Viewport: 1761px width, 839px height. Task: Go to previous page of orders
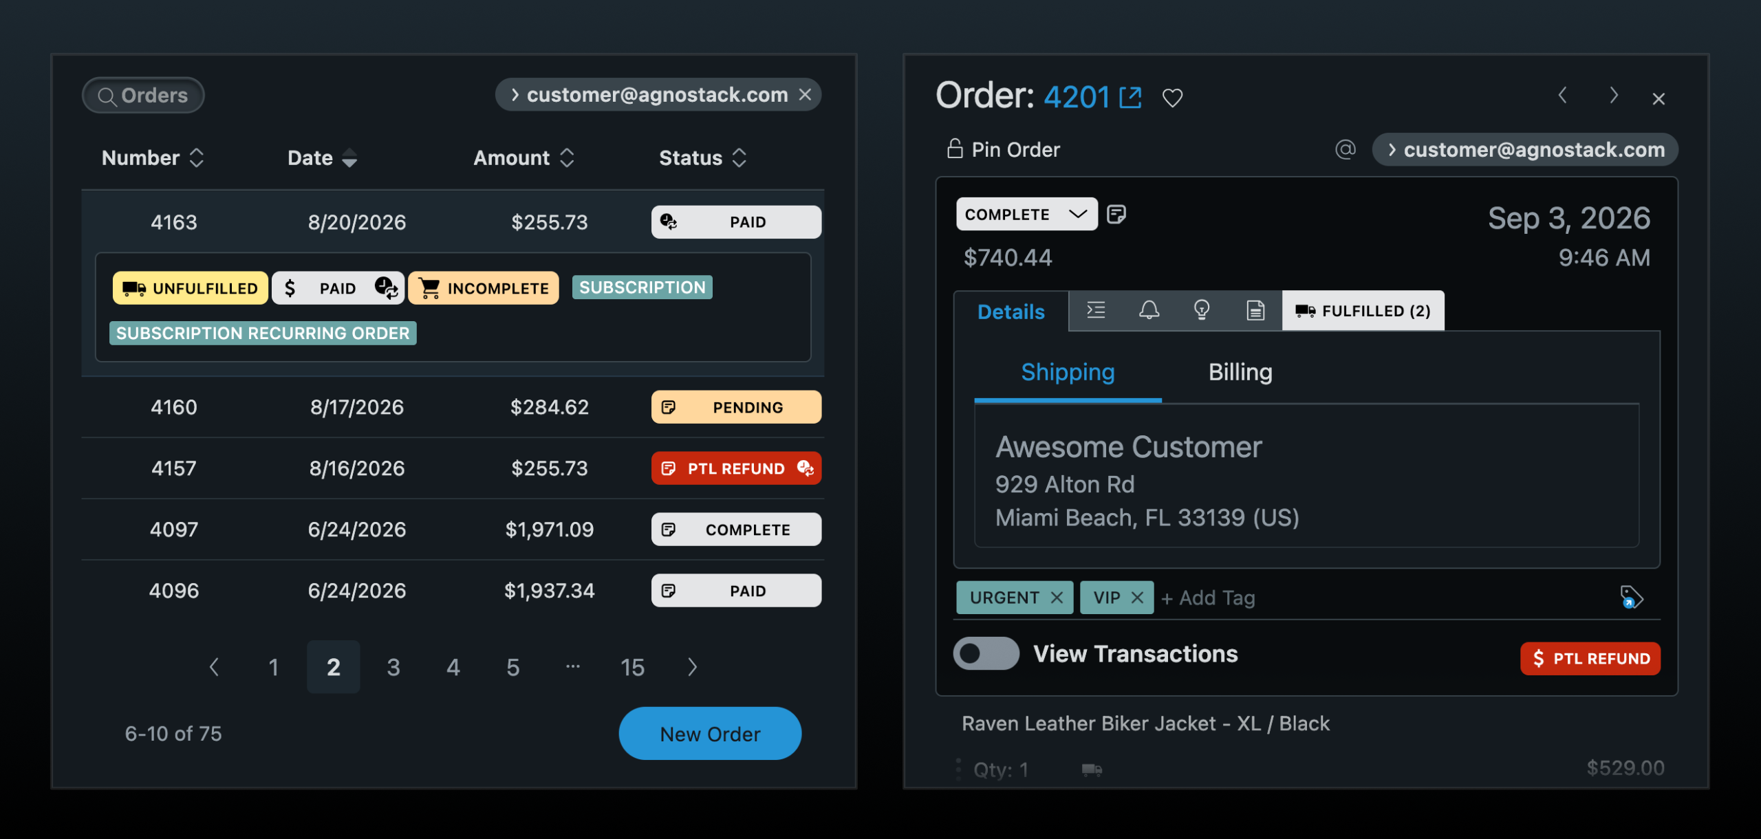click(x=214, y=667)
